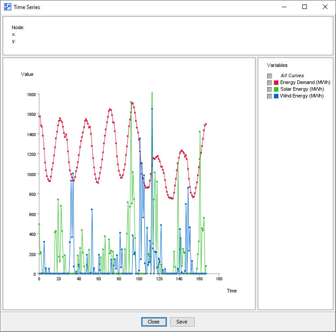Toggle the All Curves checkbox
The width and height of the screenshot is (336, 332).
coord(269,76)
